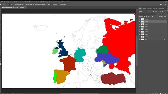Lock transparent pixels of the layer
The image size is (168, 94).
click(144, 16)
